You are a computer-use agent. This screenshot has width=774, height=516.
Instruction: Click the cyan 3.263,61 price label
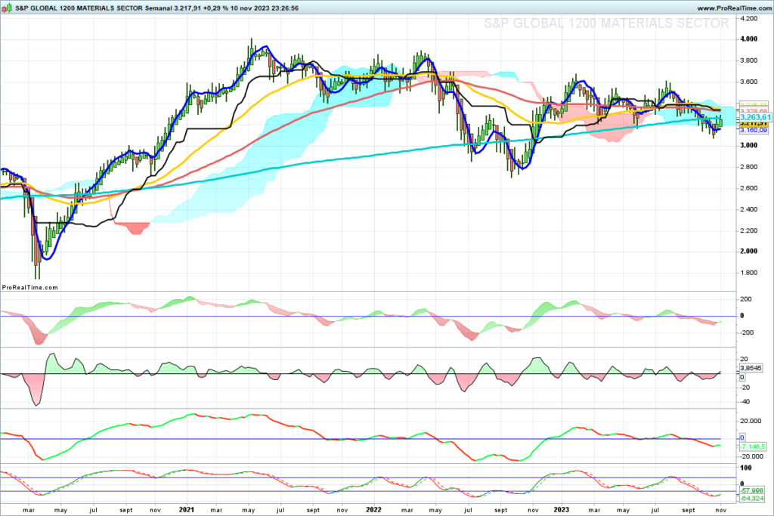pos(755,117)
